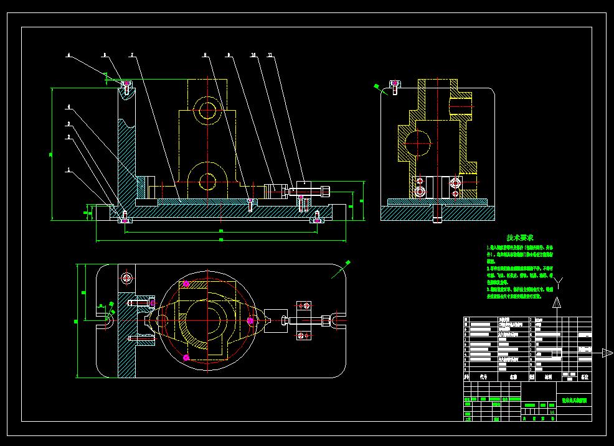Select part balloon number 3
The height and width of the screenshot is (446, 614).
pyautogui.click(x=69, y=124)
